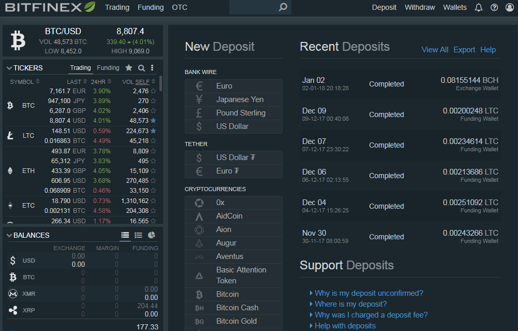Click the magnifier icon in Tickers panel
Viewport: 518px width, 331px height.
pos(141,68)
